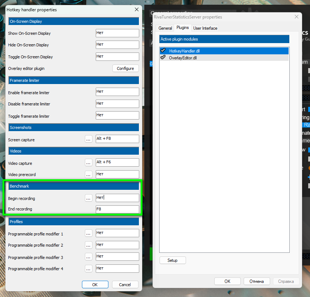Click the Programmable profile modifier 1 hotkey field
The height and width of the screenshot is (297, 310).
pyautogui.click(x=117, y=233)
